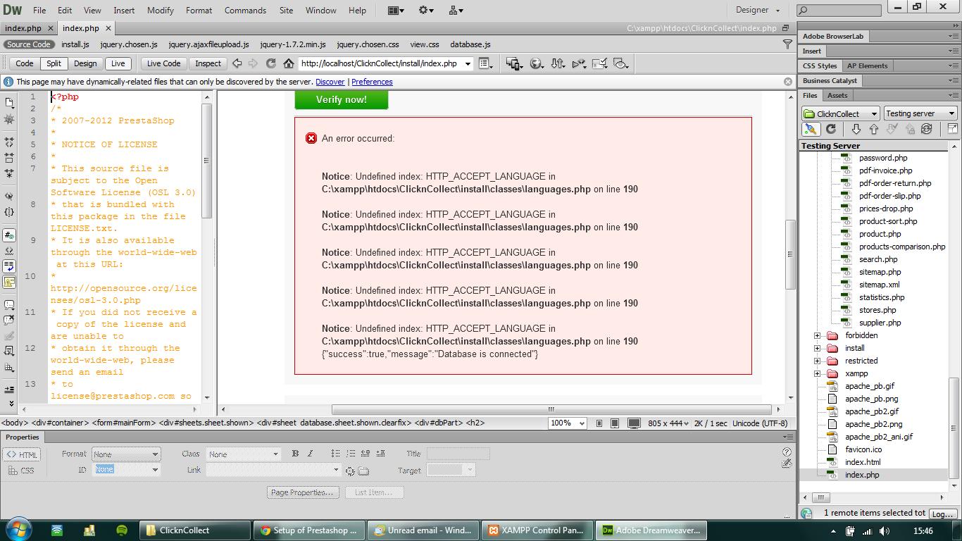Click the Live view vertical scrollbar
Screen dimensions: 962x541
click(790, 254)
